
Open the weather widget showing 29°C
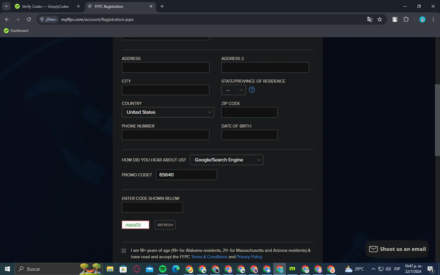pos(354,269)
